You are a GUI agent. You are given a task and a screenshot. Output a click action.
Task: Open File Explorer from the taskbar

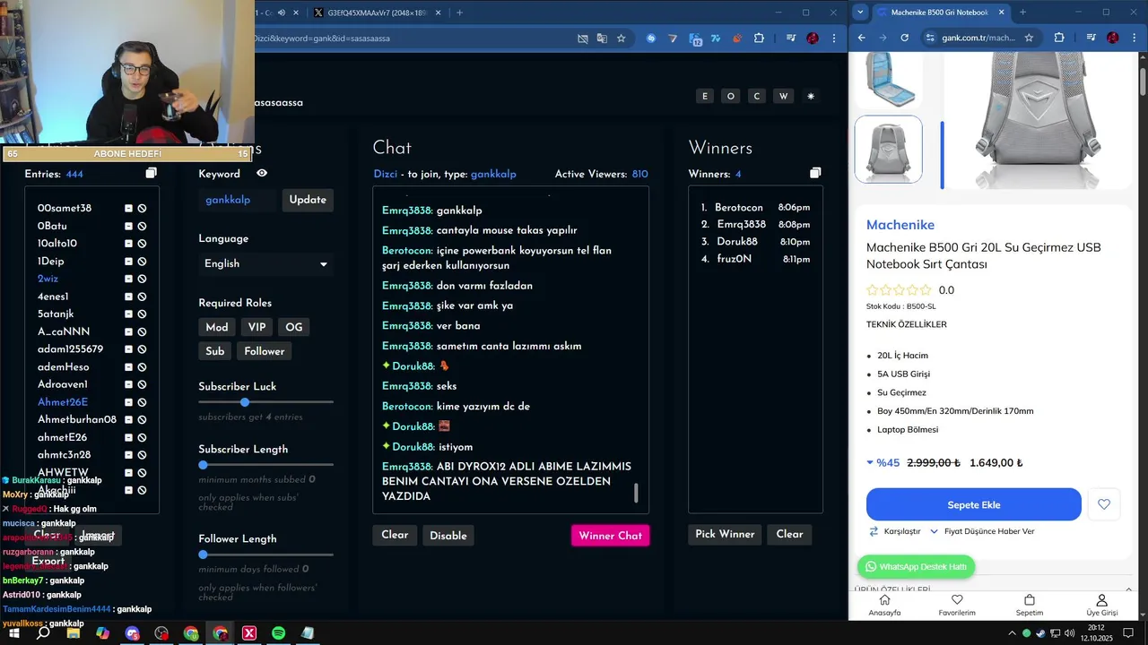click(74, 633)
